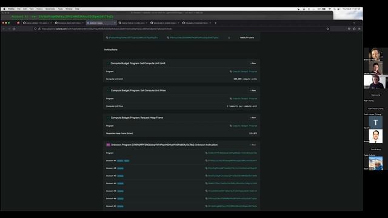Open the File menu
Screen dimensions: 388x218
19,9
